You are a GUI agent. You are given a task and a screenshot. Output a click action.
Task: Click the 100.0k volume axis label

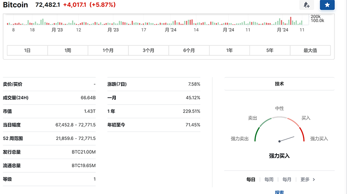pos(318,21)
